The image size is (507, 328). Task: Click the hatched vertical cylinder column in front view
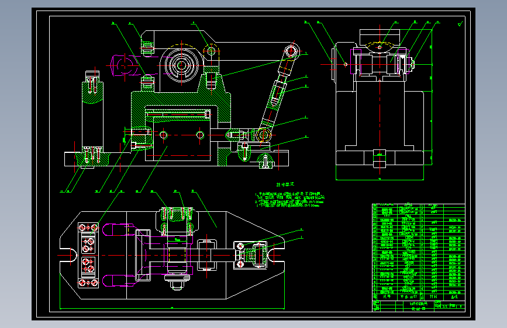click(x=92, y=117)
